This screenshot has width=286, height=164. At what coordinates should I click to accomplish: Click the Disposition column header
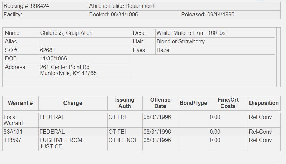tap(264, 103)
